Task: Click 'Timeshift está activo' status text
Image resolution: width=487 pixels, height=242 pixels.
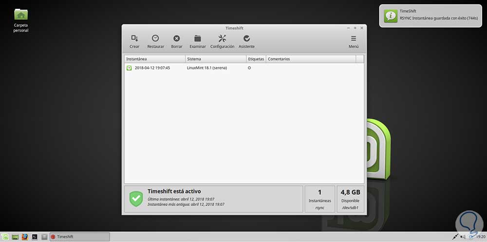Action: click(174, 191)
